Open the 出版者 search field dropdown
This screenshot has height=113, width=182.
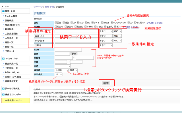coord(44,45)
